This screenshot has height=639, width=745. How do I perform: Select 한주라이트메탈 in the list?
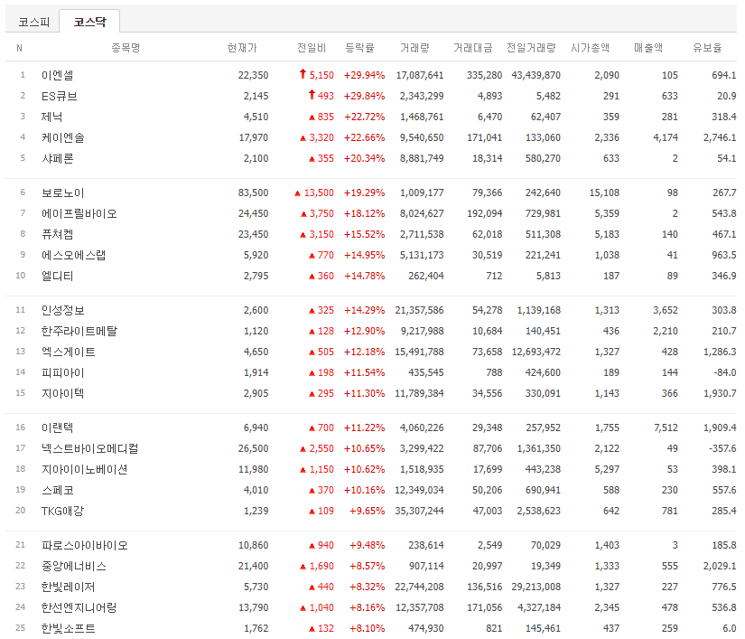click(79, 331)
